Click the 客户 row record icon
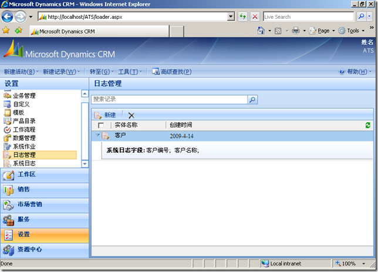This screenshot has height=272, width=378. pos(105,136)
